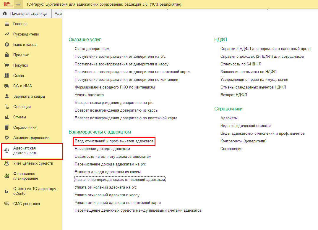The image size is (318, 230).
Task: Open the Зарплата и кадры section
Action: click(x=29, y=96)
